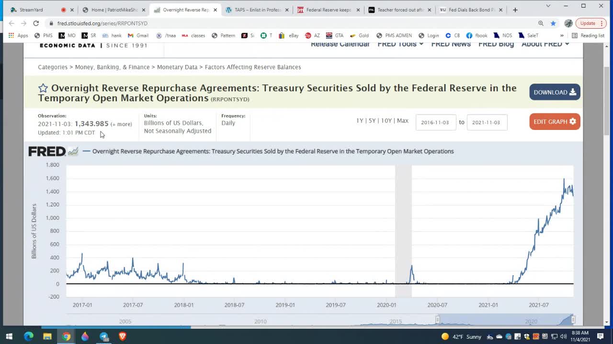Click the address bar URL

(102, 23)
